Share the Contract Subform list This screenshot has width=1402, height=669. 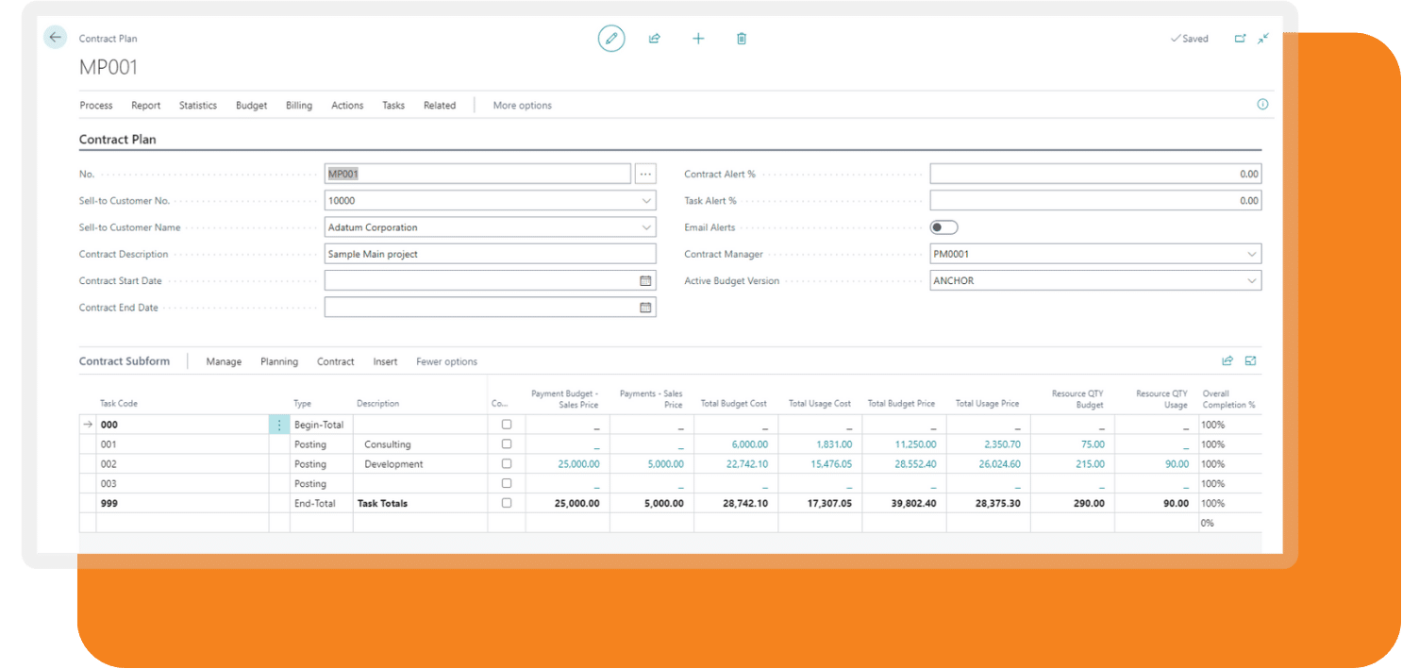coord(1227,360)
